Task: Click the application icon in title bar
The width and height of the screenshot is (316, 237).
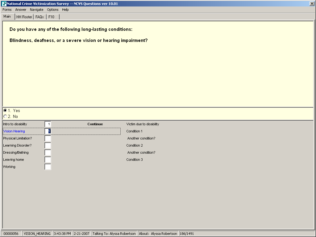Action: coord(4,4)
